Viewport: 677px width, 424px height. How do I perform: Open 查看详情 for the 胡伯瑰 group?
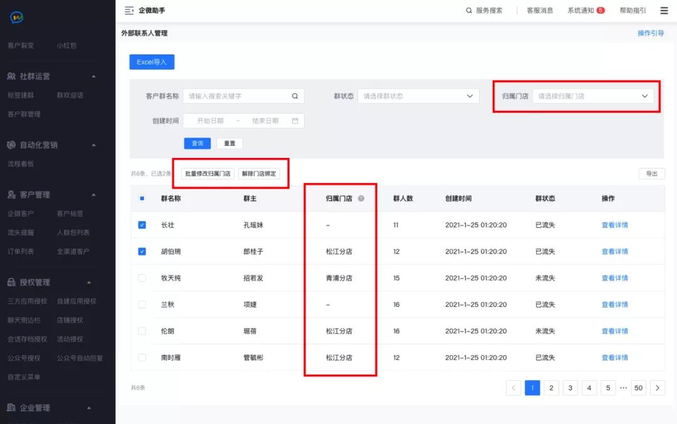point(614,251)
